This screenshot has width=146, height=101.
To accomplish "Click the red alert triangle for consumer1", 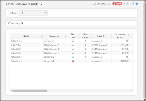I will [x=73, y=61].
